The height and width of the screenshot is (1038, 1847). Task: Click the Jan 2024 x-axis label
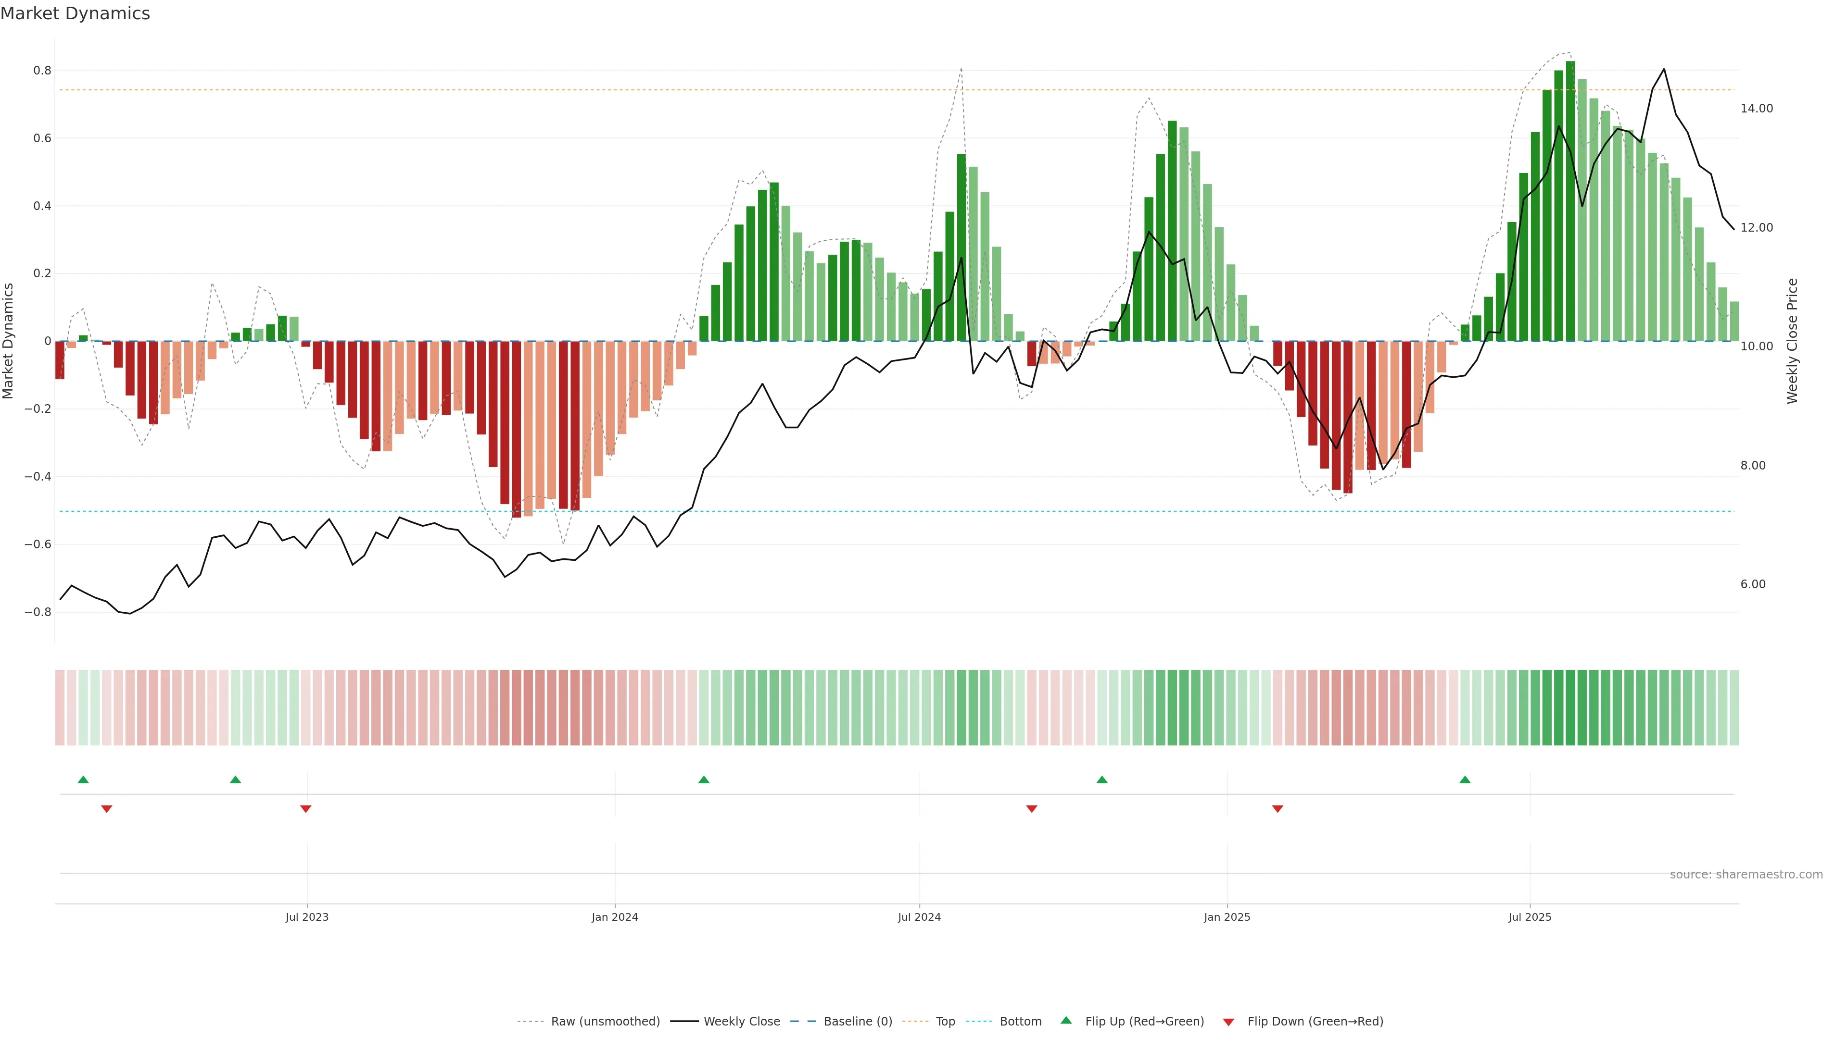click(615, 917)
